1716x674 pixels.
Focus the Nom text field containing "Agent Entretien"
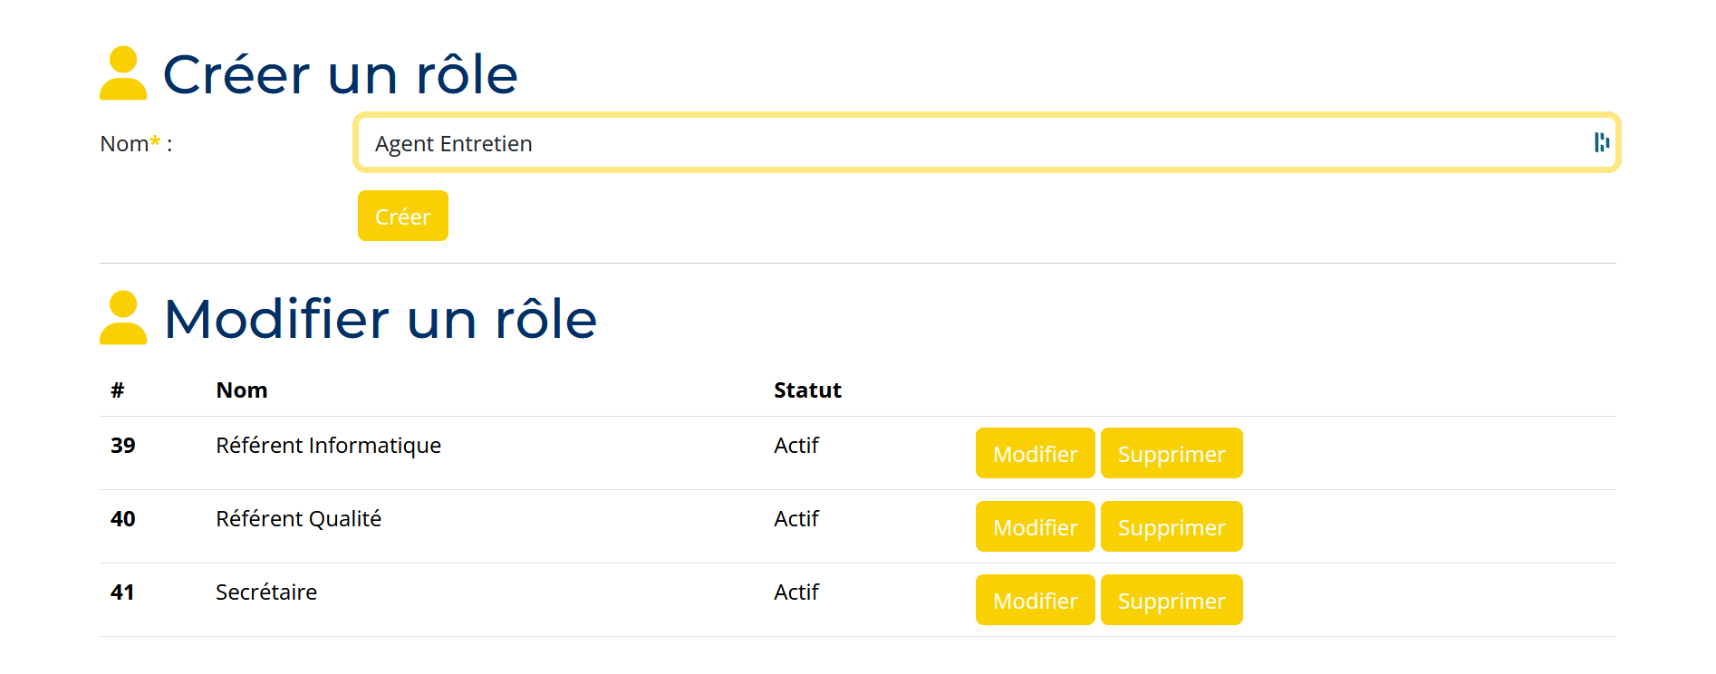coord(969,143)
